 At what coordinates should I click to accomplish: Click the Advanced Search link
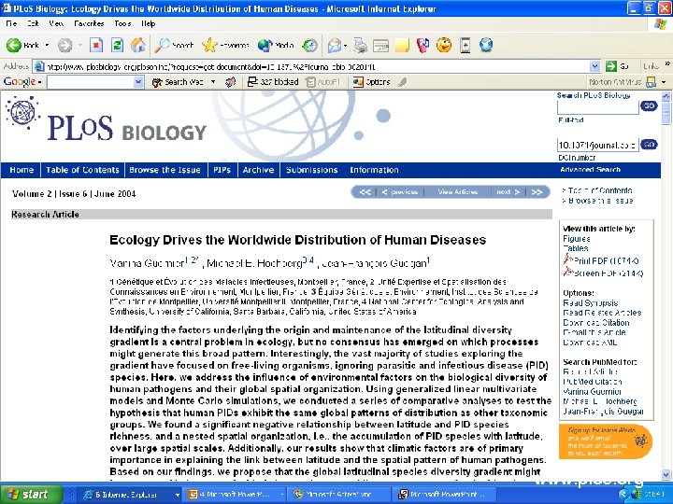pos(590,170)
